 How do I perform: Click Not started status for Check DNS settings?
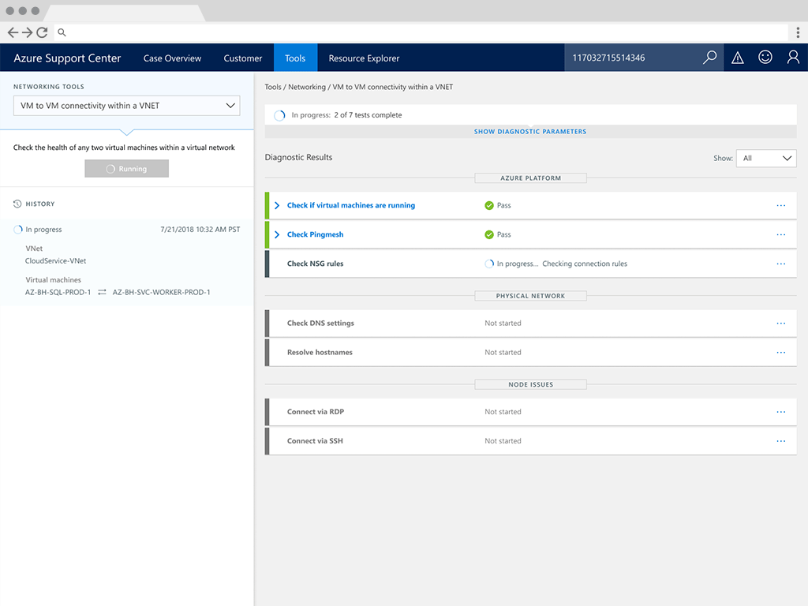coord(503,323)
